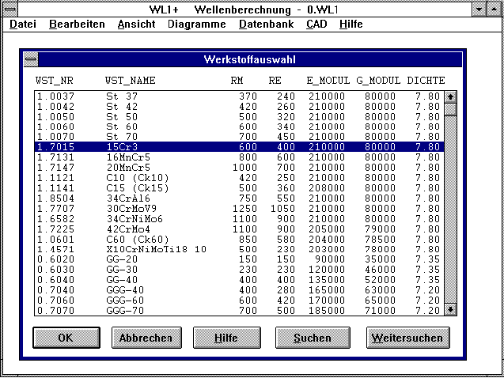Click the Hilfe button in dialog
Image resolution: width=504 pixels, height=378 pixels.
pyautogui.click(x=225, y=338)
